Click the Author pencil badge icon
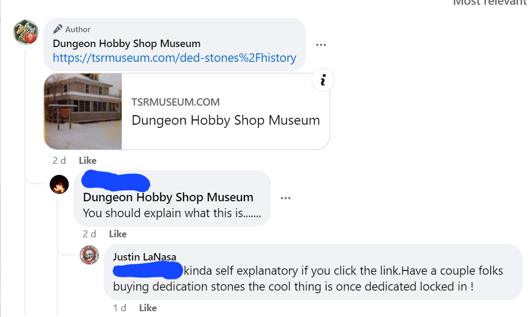The width and height of the screenshot is (530, 317). click(x=58, y=29)
